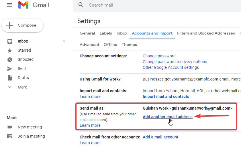Open the Inbox folder label
The height and width of the screenshot is (147, 241).
pyautogui.click(x=23, y=41)
